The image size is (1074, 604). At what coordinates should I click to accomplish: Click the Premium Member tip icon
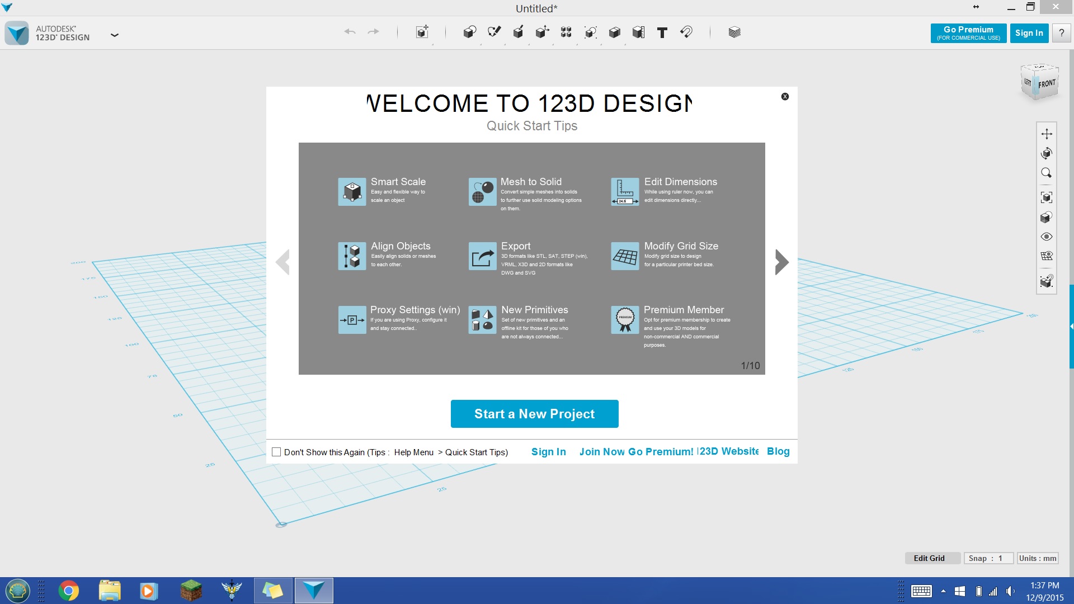pyautogui.click(x=625, y=320)
